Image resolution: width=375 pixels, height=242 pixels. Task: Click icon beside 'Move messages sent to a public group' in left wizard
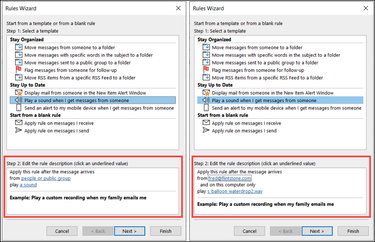click(18, 62)
